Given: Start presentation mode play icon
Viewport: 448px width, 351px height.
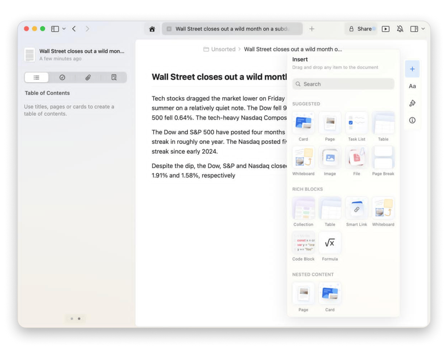Looking at the screenshot, I should point(385,29).
